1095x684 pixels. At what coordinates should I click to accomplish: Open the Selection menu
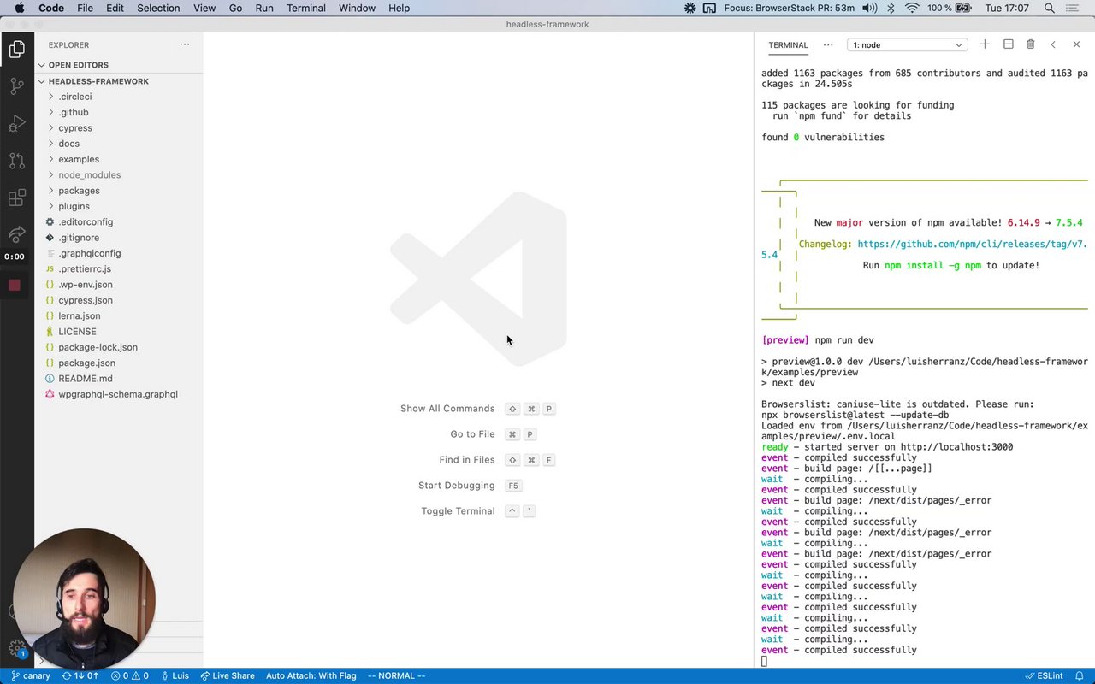(x=158, y=8)
